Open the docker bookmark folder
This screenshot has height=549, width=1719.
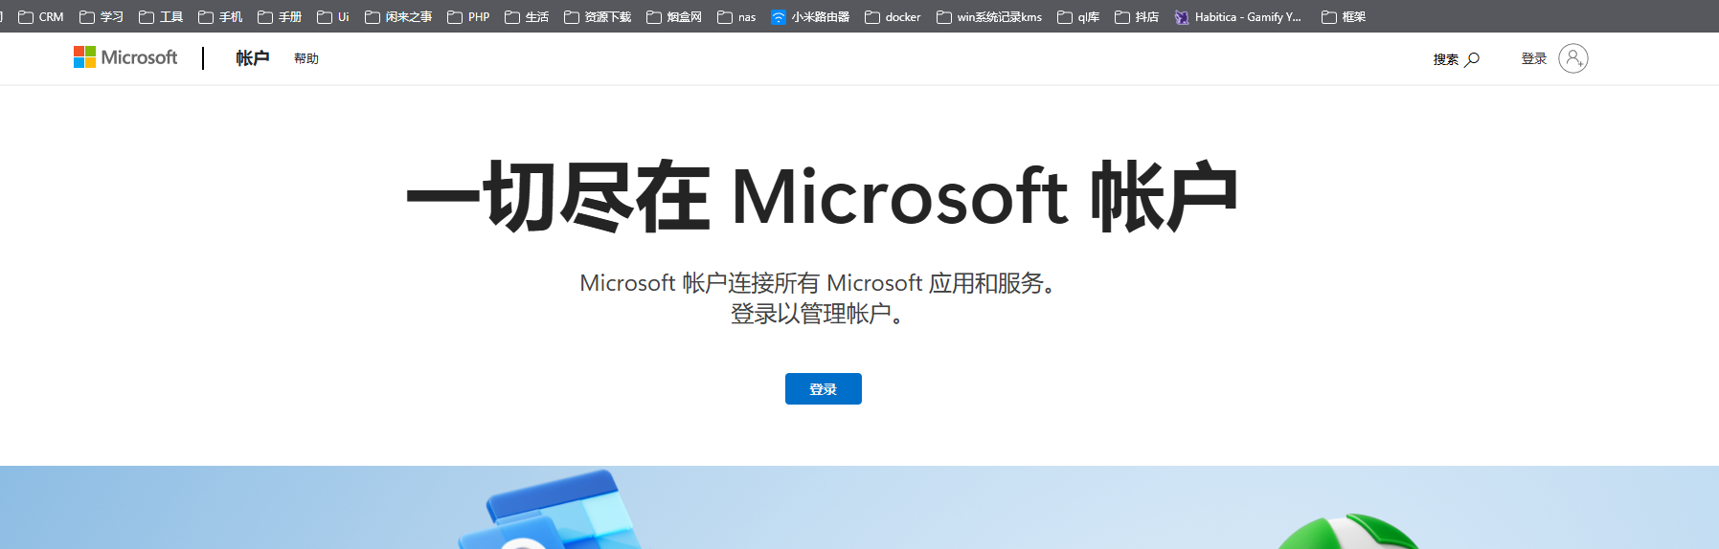[893, 16]
